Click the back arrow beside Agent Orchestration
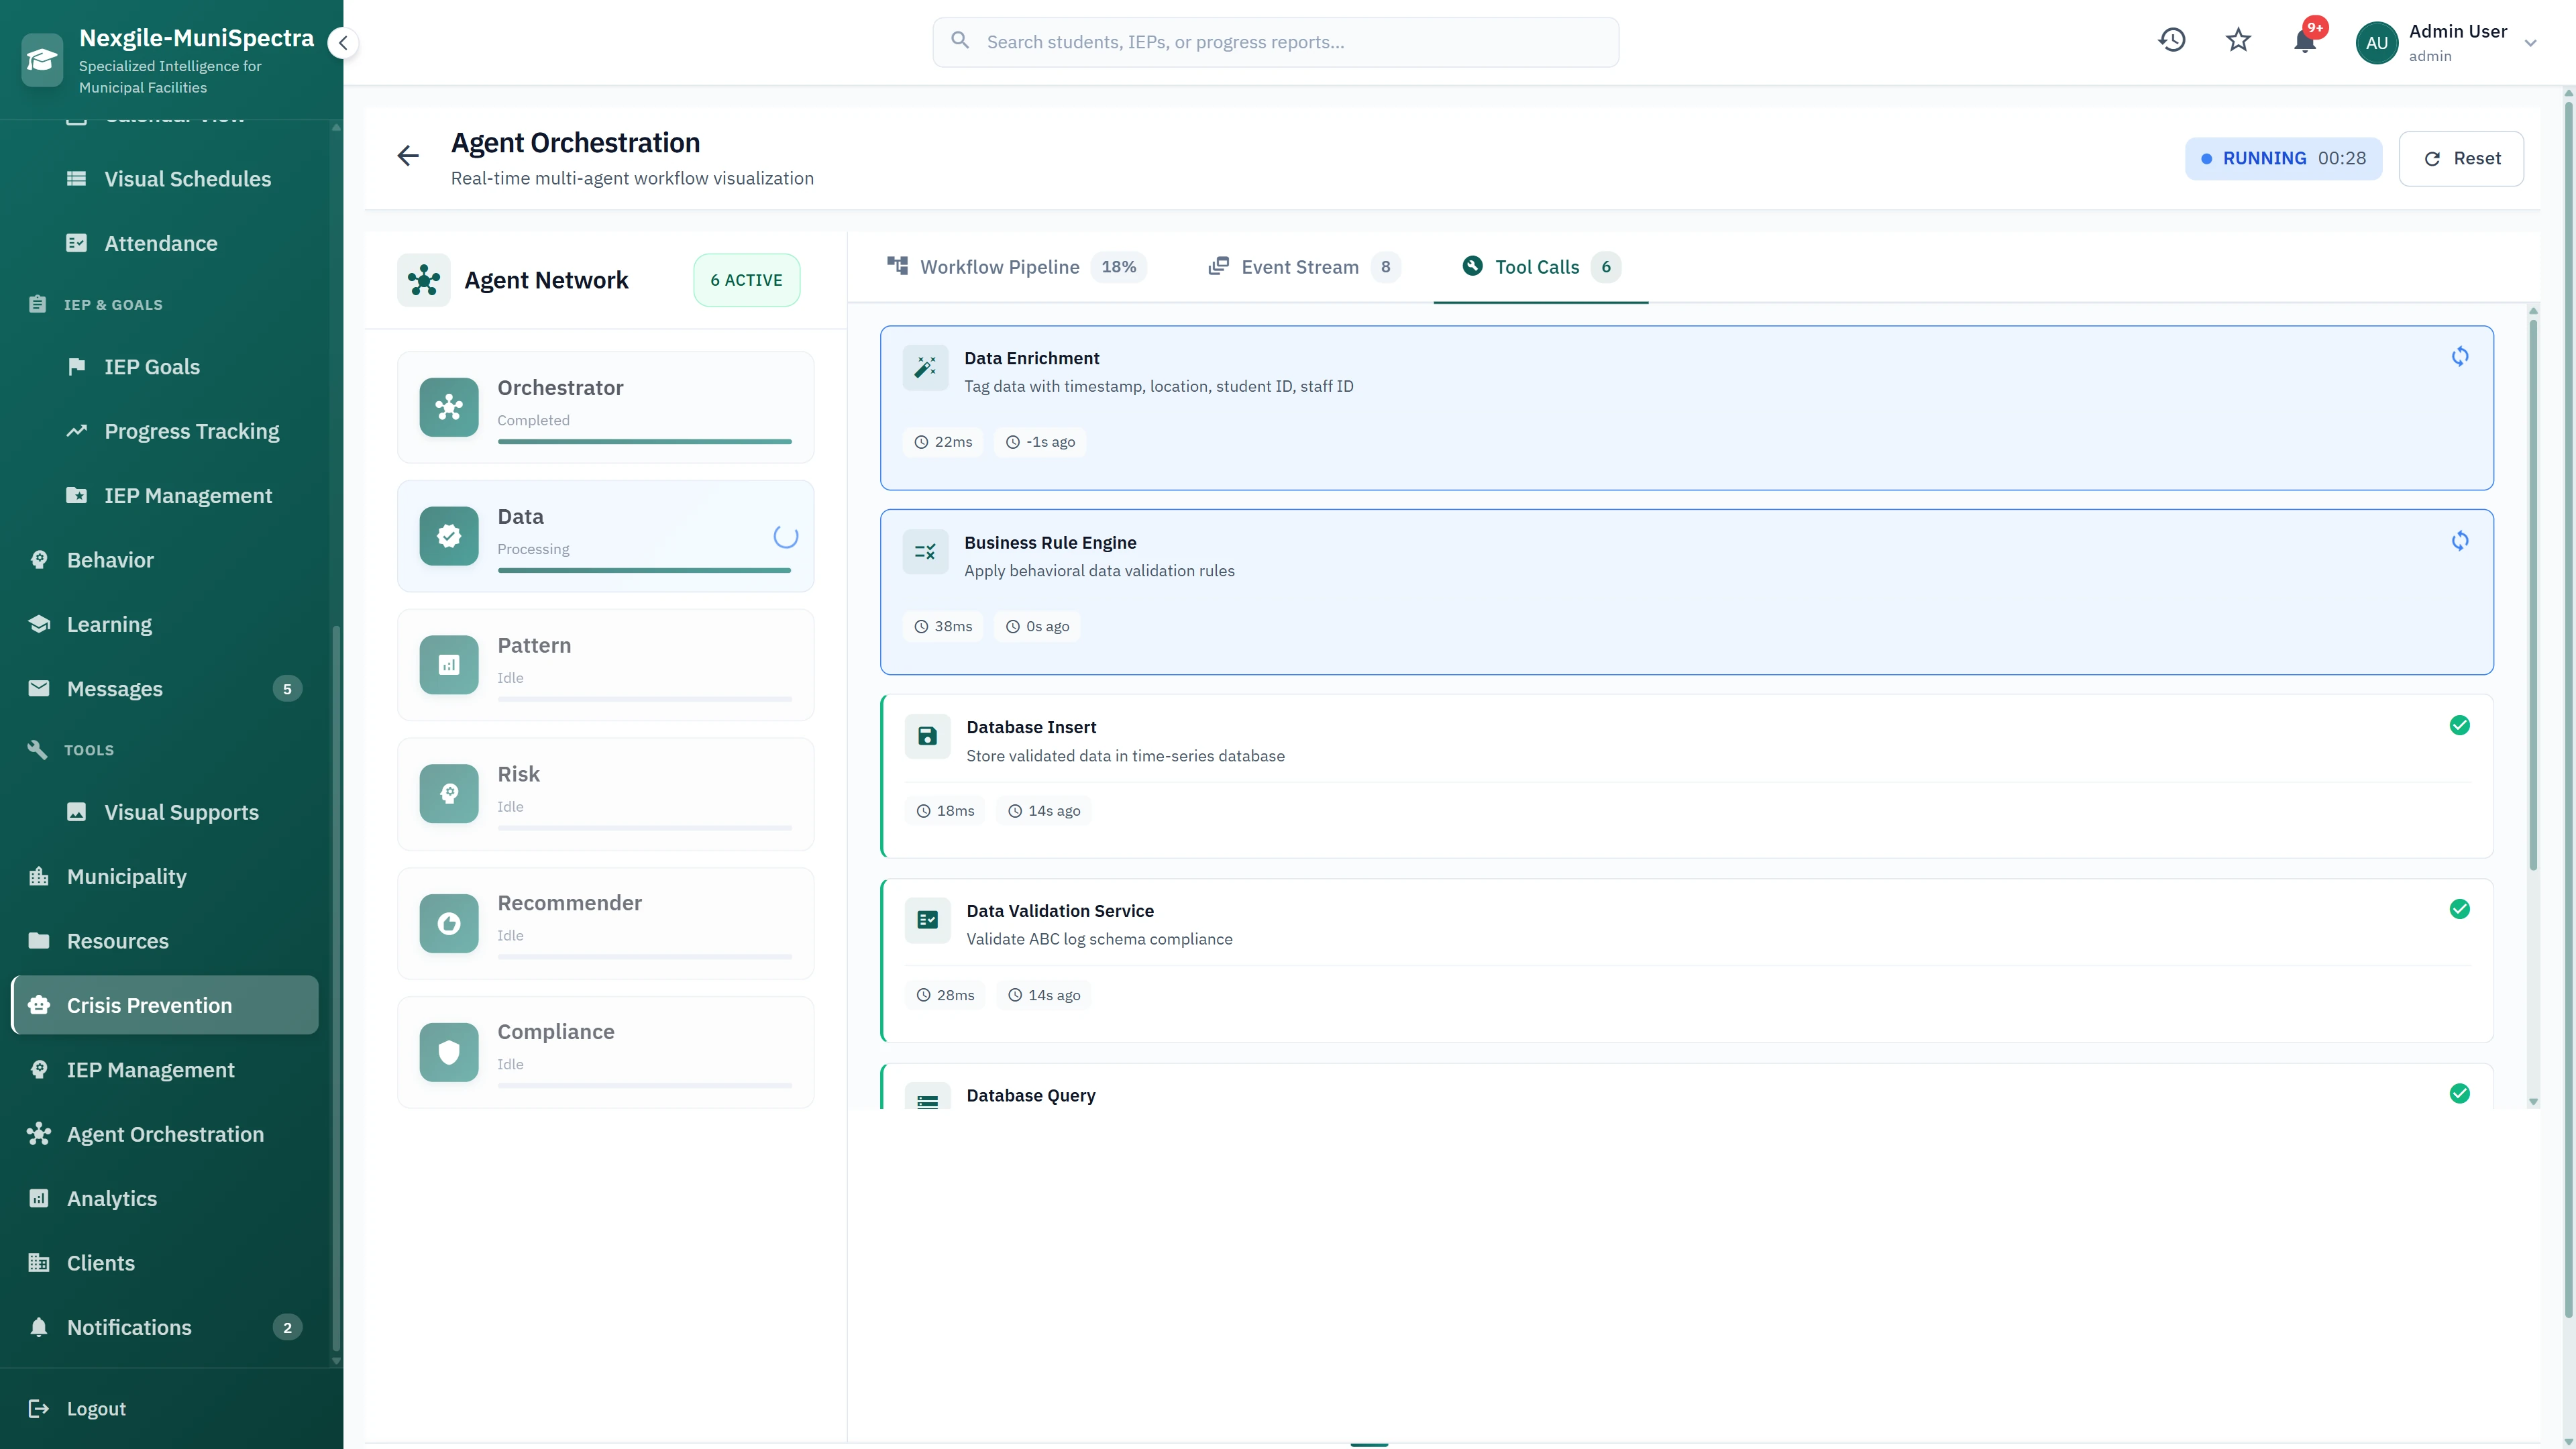 tap(408, 155)
